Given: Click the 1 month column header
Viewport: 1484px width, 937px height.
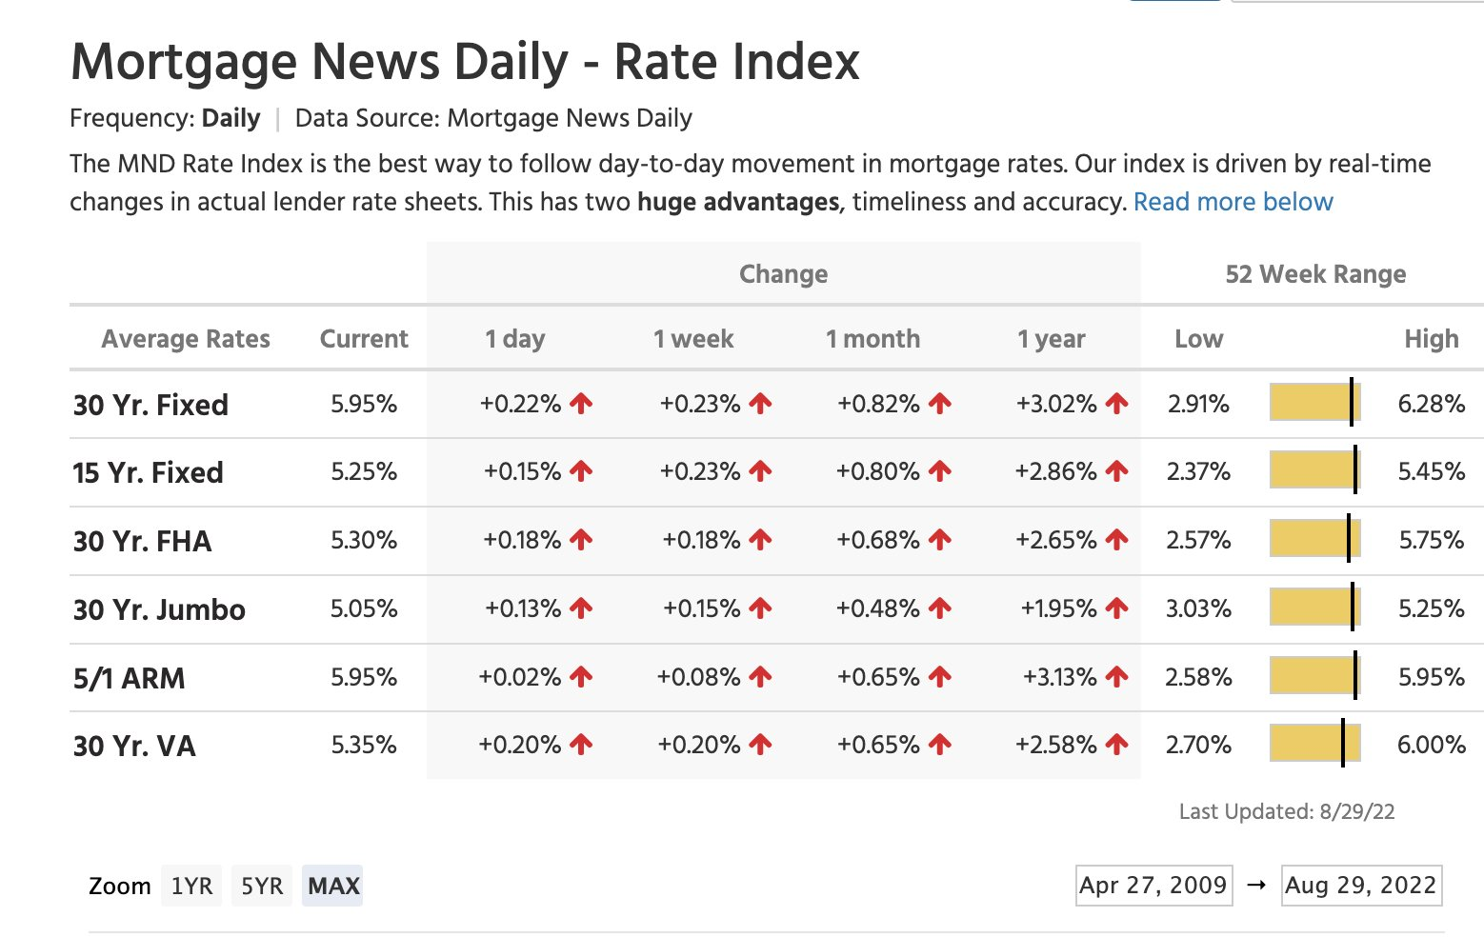Looking at the screenshot, I should coord(872,339).
